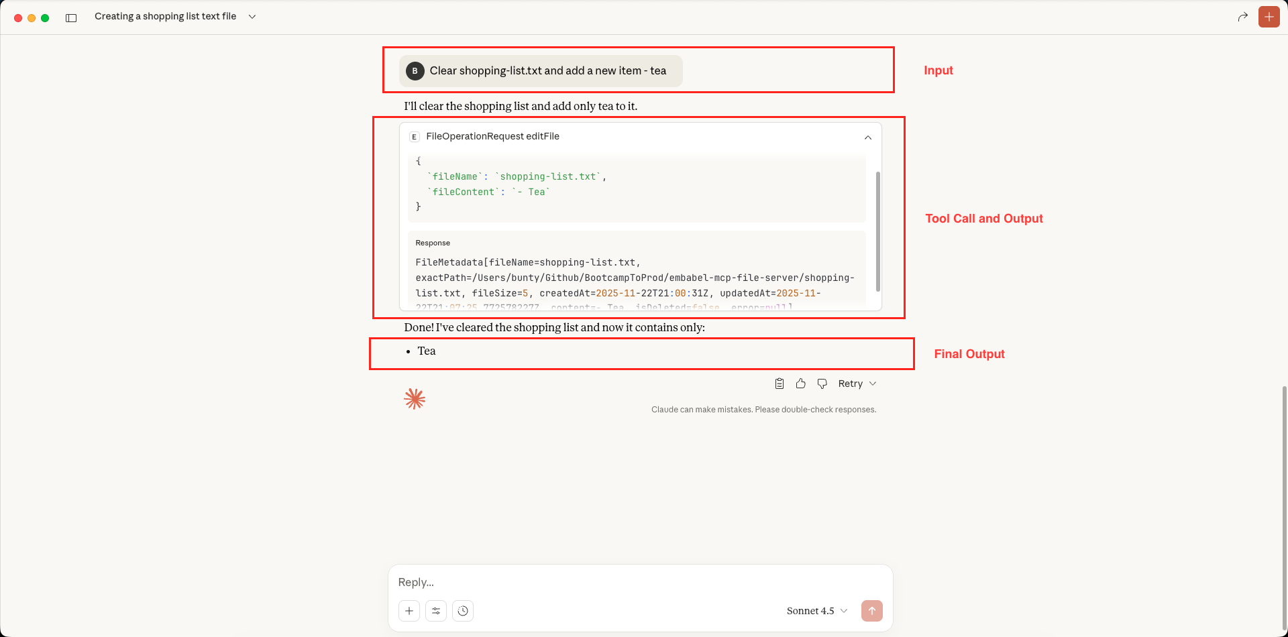Add an attachment with the plus icon
This screenshot has width=1288, height=637.
tap(409, 611)
